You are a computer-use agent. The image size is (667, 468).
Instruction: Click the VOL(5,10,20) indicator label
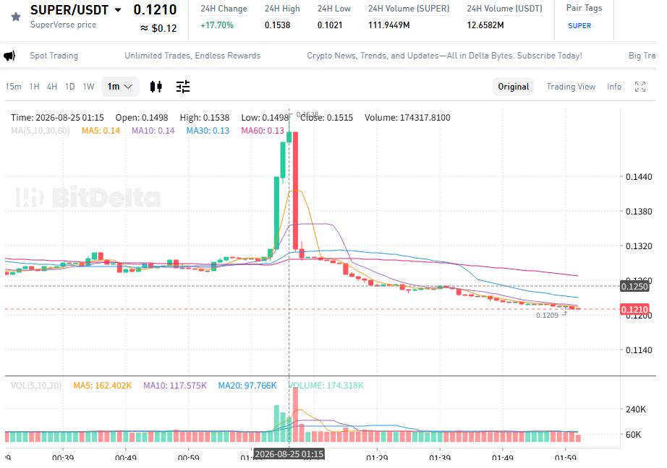36,386
